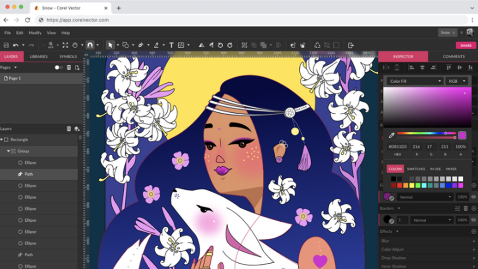Screen dimensions: 478x269
Task: Reload the browser page
Action: tap(27, 20)
